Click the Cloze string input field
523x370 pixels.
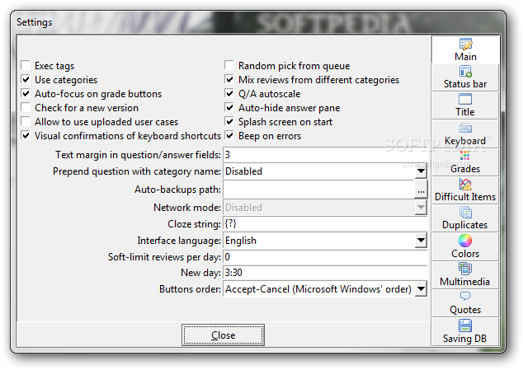(325, 223)
